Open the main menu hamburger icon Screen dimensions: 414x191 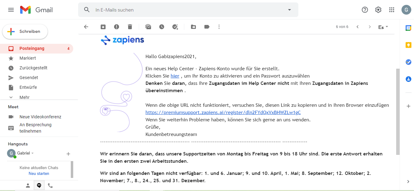[x=11, y=10]
